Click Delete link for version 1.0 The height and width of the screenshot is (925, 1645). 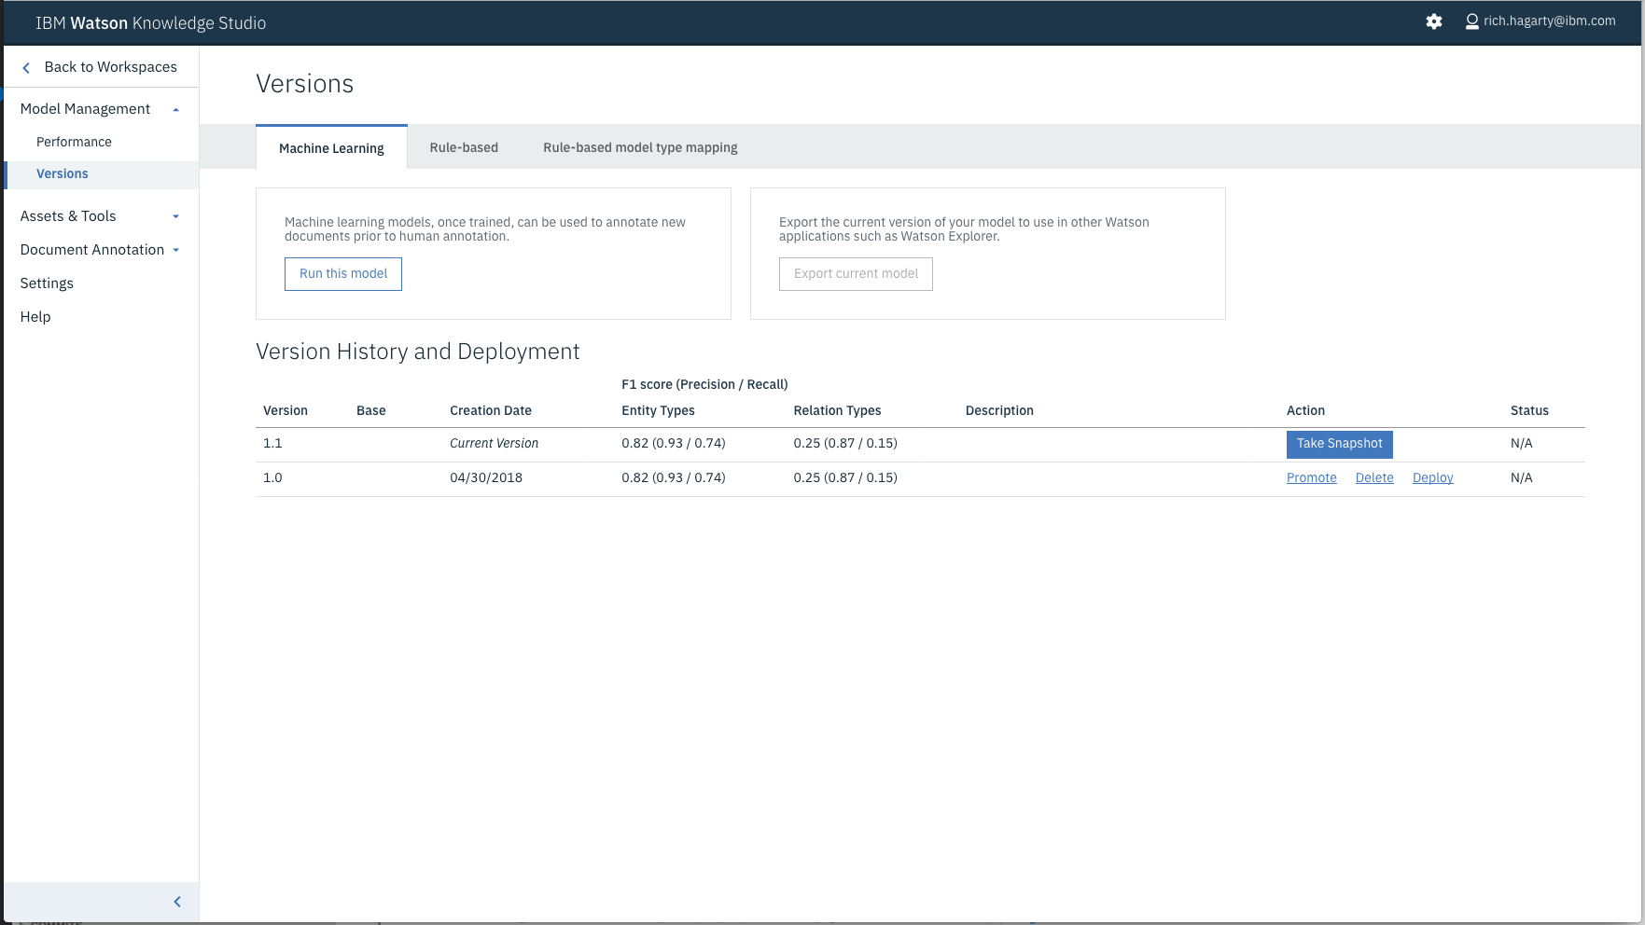(1374, 477)
